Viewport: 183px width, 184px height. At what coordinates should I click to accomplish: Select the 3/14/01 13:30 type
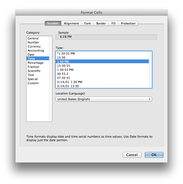coord(102,86)
